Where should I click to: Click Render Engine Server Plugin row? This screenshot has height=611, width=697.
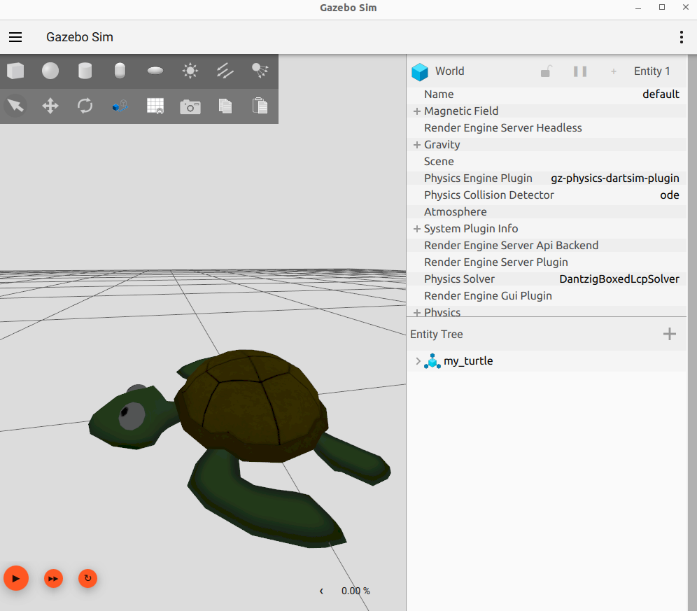(x=547, y=262)
